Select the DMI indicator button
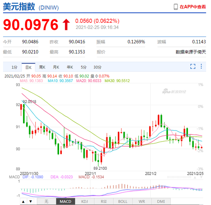 (x=161, y=202)
